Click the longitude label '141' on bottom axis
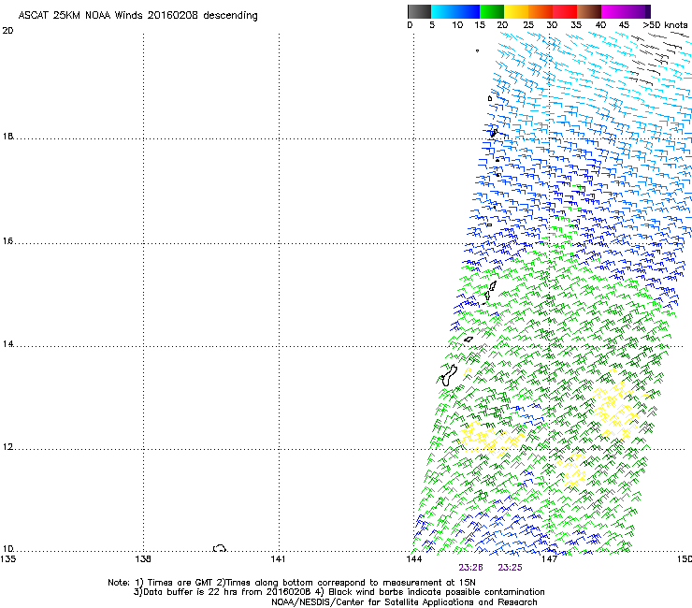Screen dimensions: 692x608 (279, 559)
